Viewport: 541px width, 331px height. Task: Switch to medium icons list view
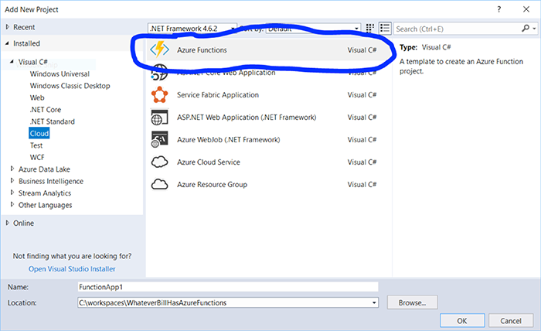click(385, 29)
